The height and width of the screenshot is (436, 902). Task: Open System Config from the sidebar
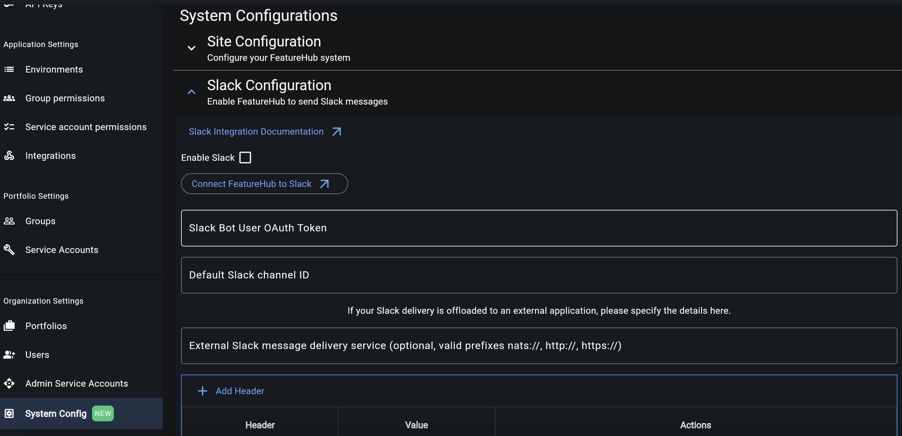pyautogui.click(x=56, y=413)
